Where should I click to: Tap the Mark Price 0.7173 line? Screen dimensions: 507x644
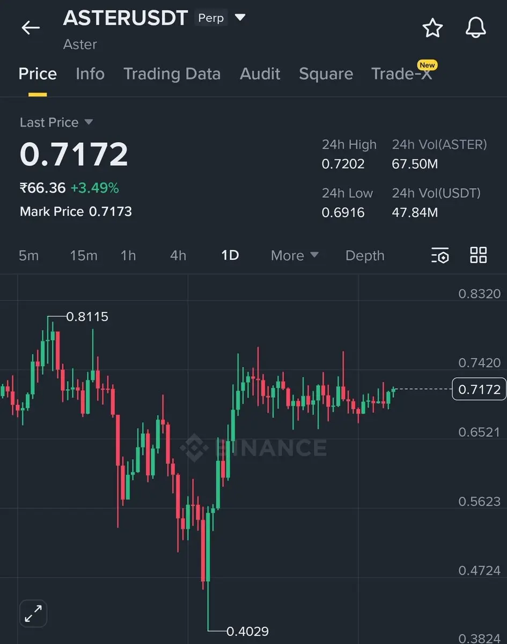click(76, 211)
